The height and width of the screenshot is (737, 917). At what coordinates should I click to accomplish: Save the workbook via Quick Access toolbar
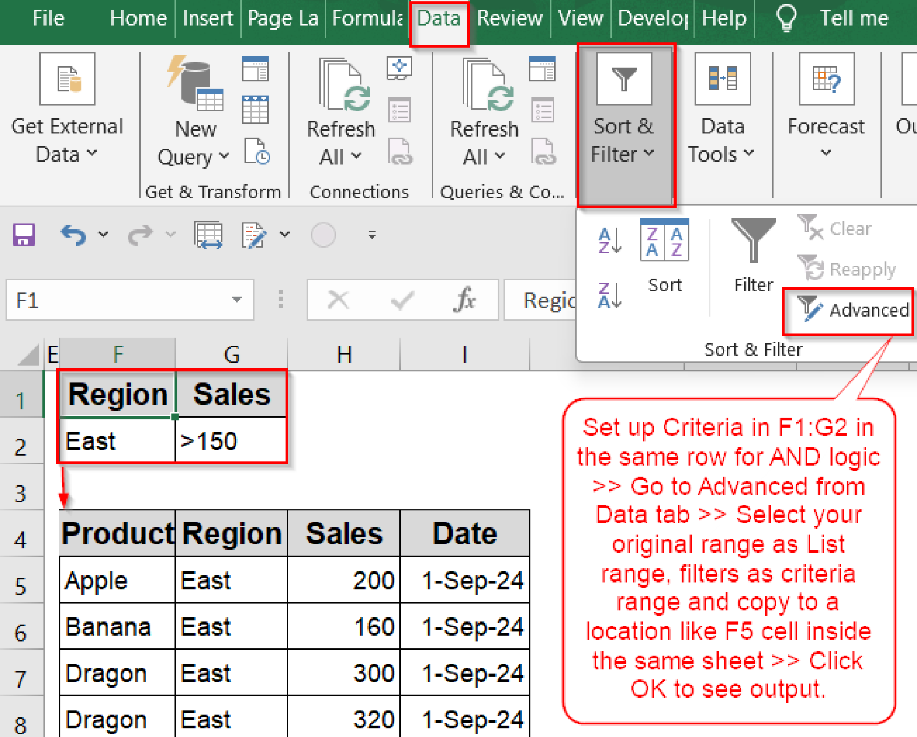[x=23, y=234]
